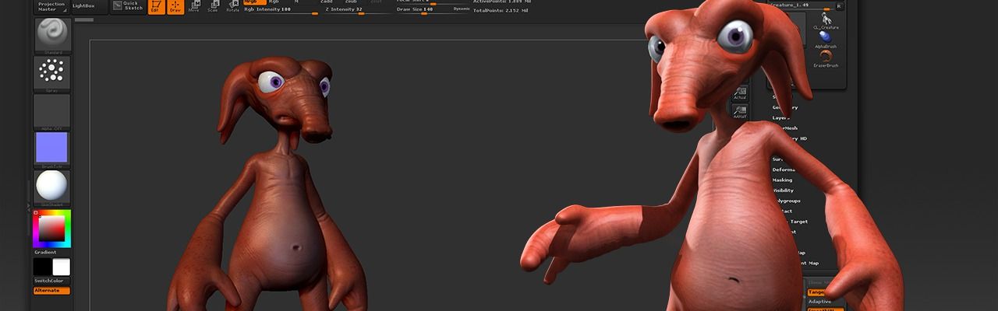998x311 pixels.
Task: Toggle the Edit mode button
Action: 156,7
